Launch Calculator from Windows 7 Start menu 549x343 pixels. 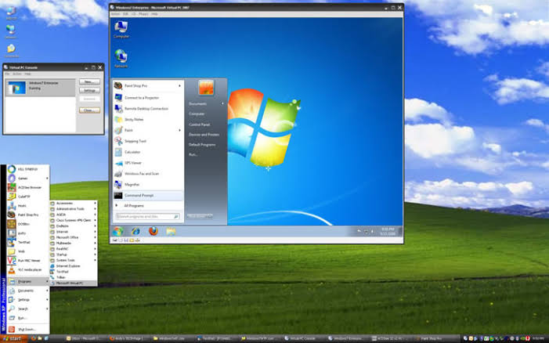coord(148,152)
